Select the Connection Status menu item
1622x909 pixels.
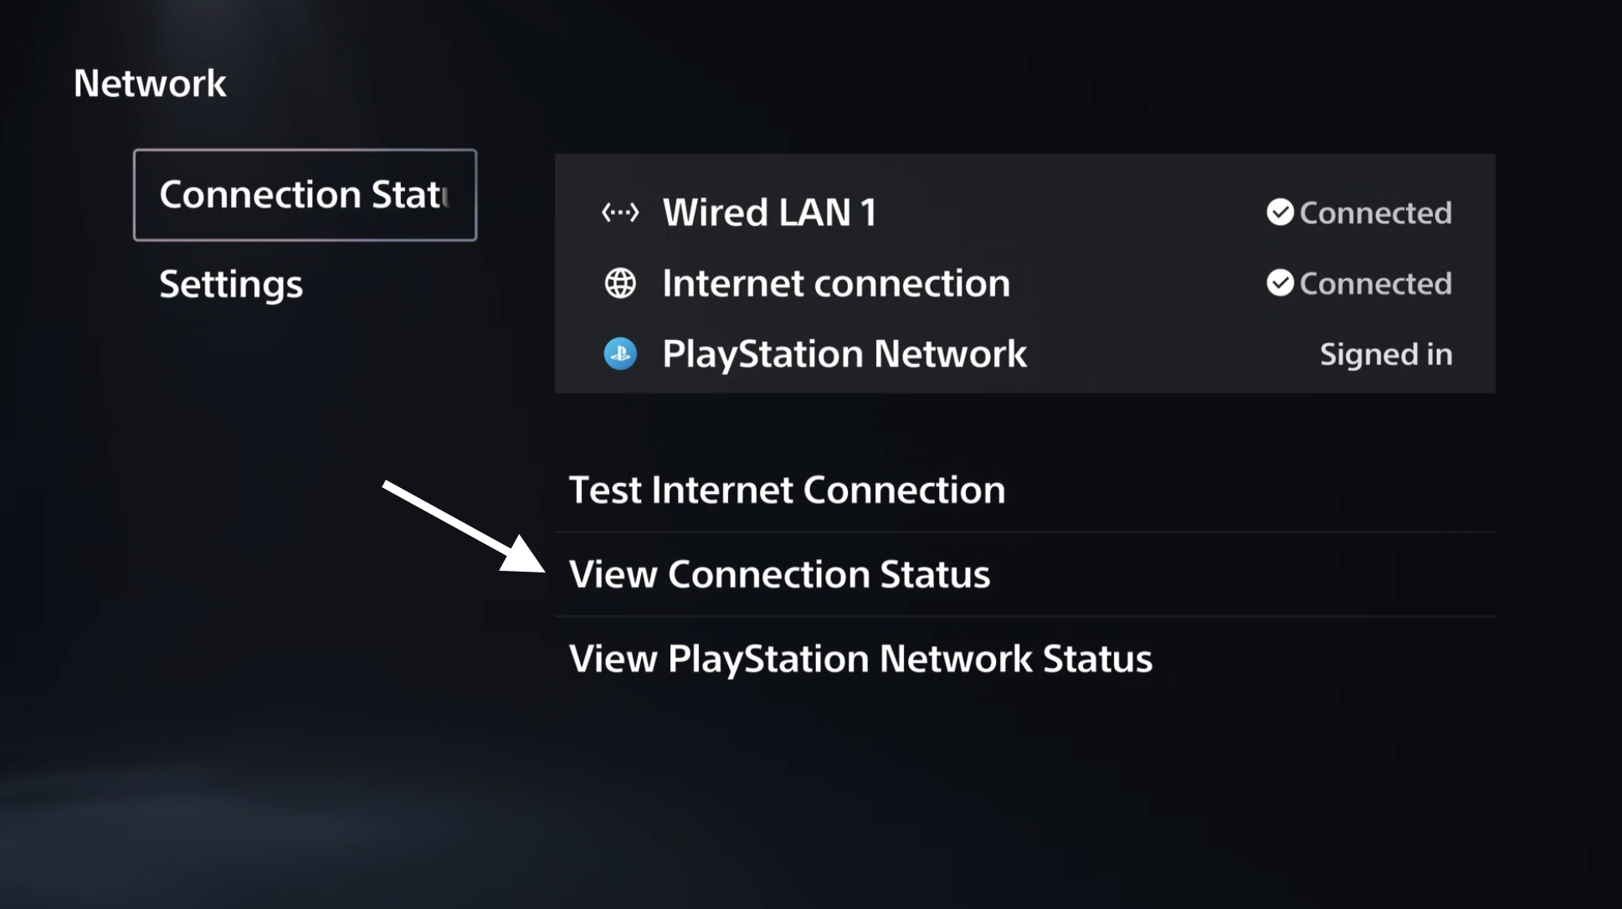[305, 195]
